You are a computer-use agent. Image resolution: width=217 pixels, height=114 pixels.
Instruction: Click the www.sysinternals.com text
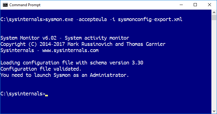tap(71, 50)
